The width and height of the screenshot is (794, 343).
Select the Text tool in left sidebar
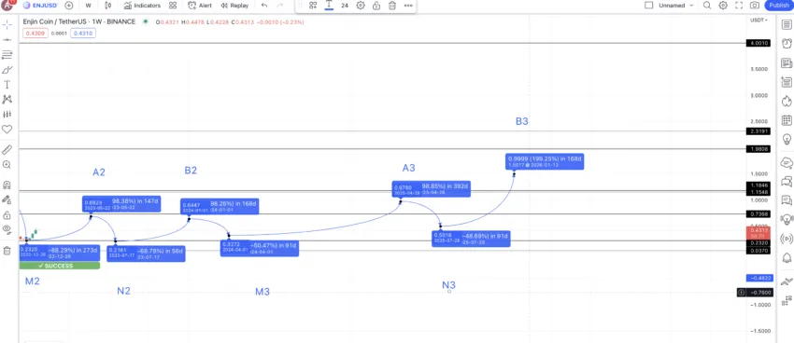click(7, 85)
